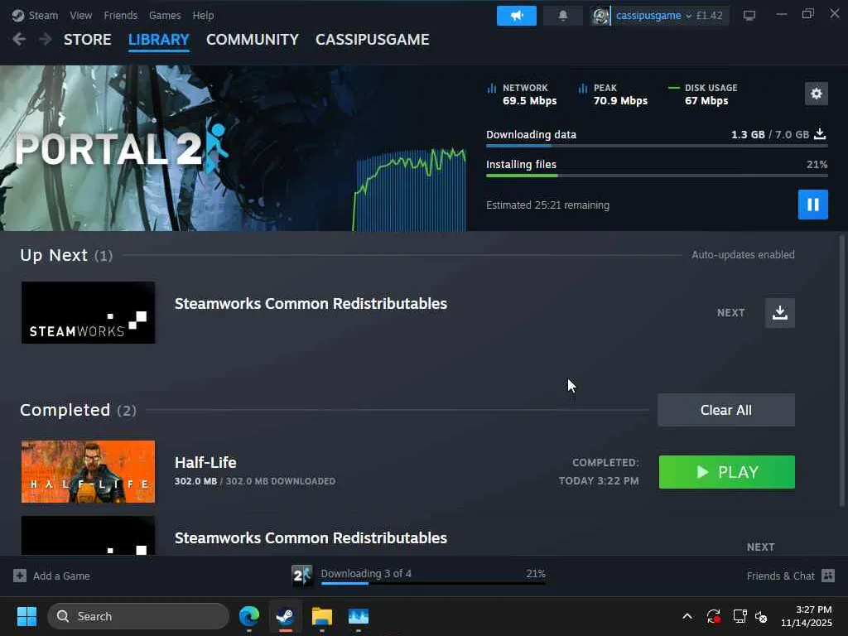The image size is (848, 636).
Task: Click the downloads page vertical scrollbar
Action: (841, 370)
